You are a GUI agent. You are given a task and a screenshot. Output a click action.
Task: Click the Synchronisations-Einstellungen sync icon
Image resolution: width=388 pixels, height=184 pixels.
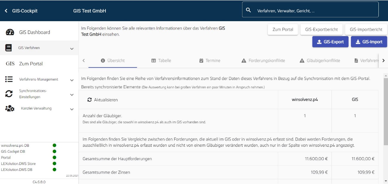[x=9, y=94]
